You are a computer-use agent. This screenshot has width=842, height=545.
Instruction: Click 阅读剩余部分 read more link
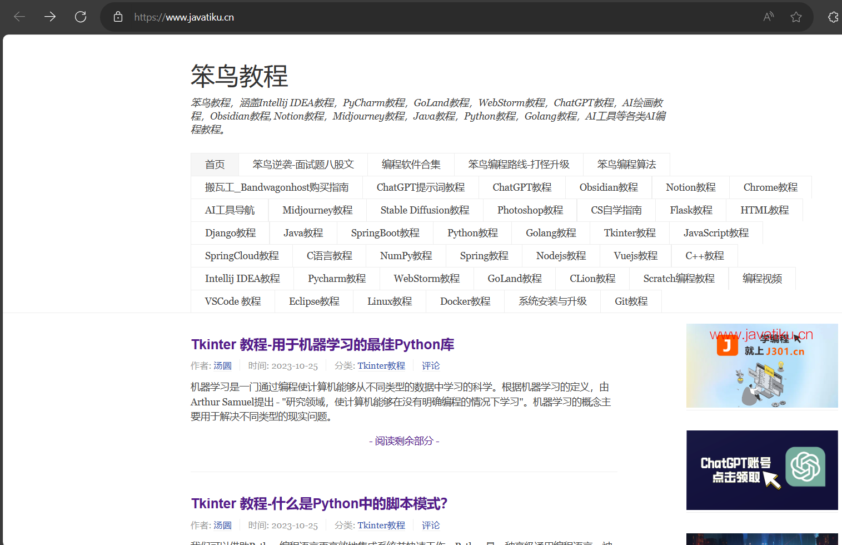(404, 441)
